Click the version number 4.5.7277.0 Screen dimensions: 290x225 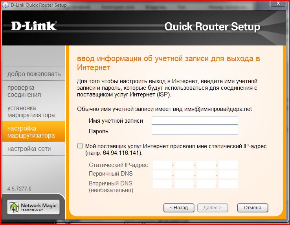(x=19, y=189)
